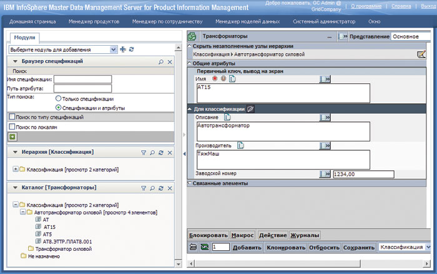
Task: Select Только спецификации radio button
Action: click(58, 98)
